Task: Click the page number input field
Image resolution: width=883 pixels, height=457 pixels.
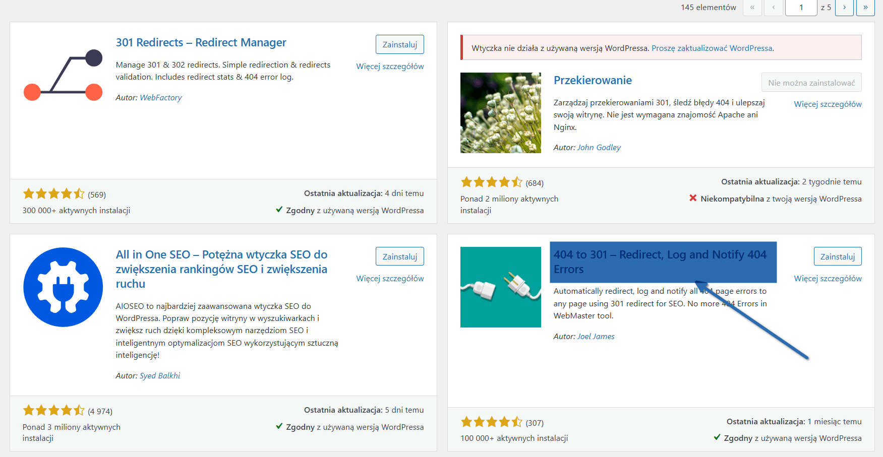Action: click(801, 8)
